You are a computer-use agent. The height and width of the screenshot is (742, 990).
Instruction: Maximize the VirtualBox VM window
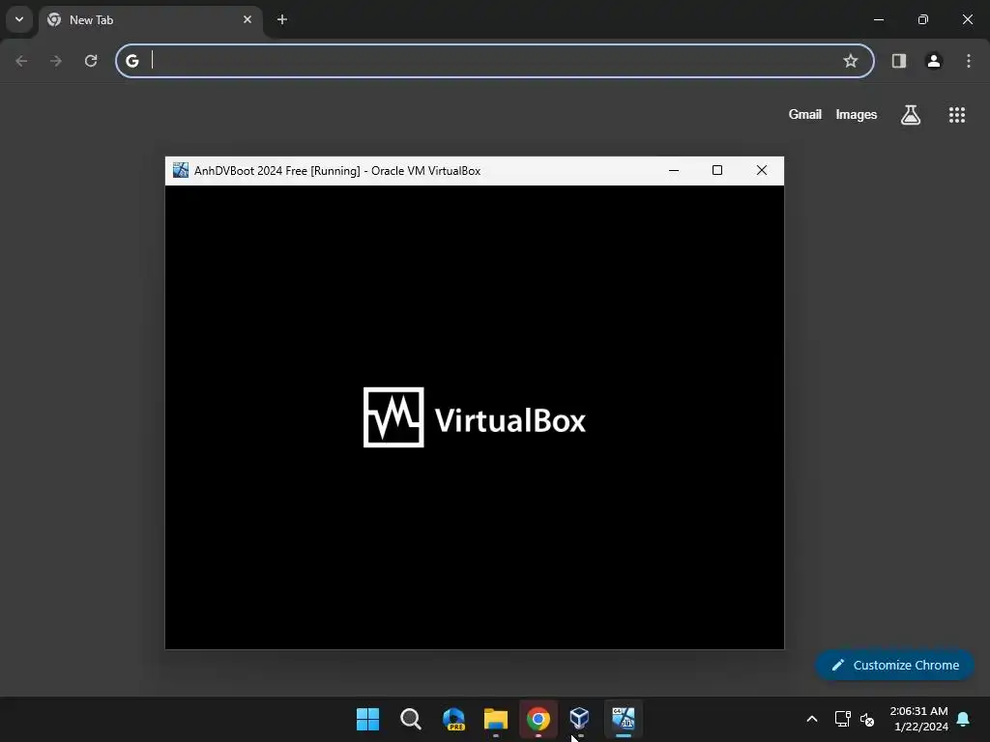pos(717,170)
